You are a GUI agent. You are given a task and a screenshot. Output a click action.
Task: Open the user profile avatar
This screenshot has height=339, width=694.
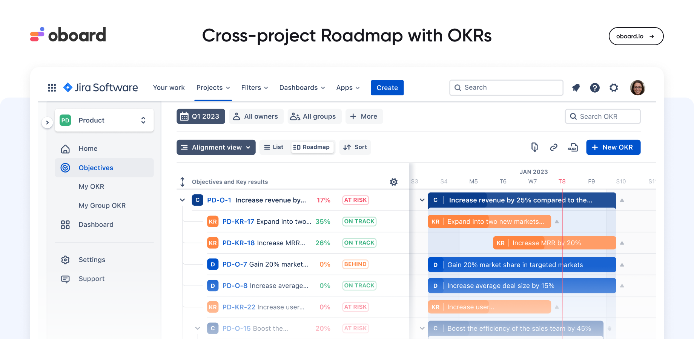click(x=637, y=88)
